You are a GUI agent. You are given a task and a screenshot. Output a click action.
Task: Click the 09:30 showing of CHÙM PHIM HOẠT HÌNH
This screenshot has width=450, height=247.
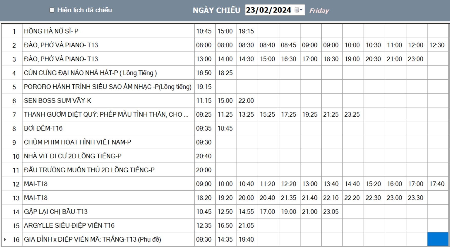[x=204, y=142]
